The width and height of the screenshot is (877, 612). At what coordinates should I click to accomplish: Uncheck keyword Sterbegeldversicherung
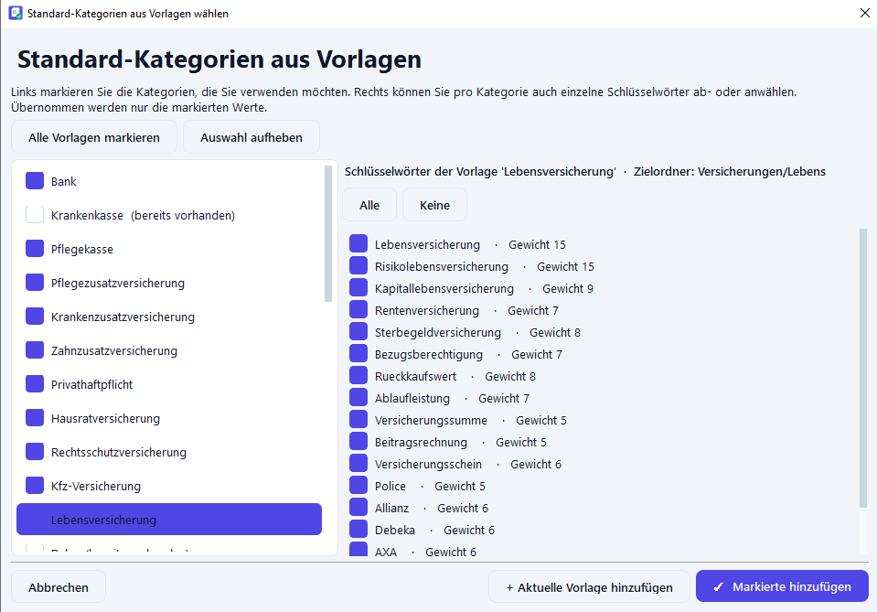[x=358, y=332]
